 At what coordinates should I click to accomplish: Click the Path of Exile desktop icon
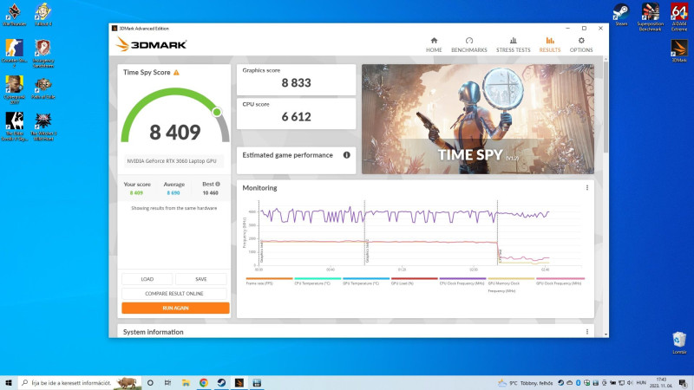click(x=43, y=88)
